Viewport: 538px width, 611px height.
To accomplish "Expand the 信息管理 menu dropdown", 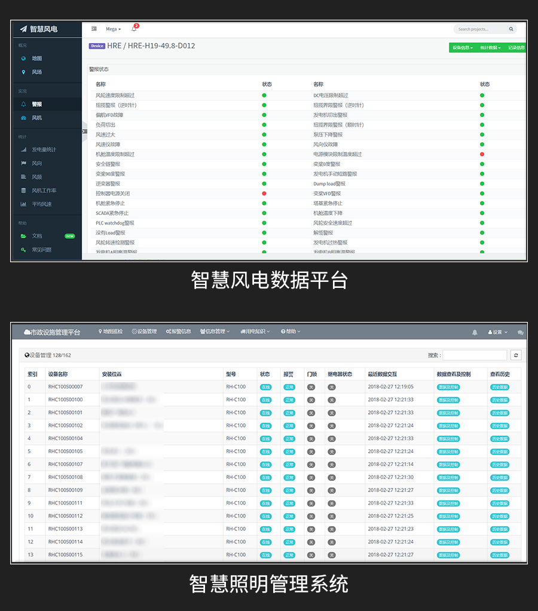I will (215, 331).
